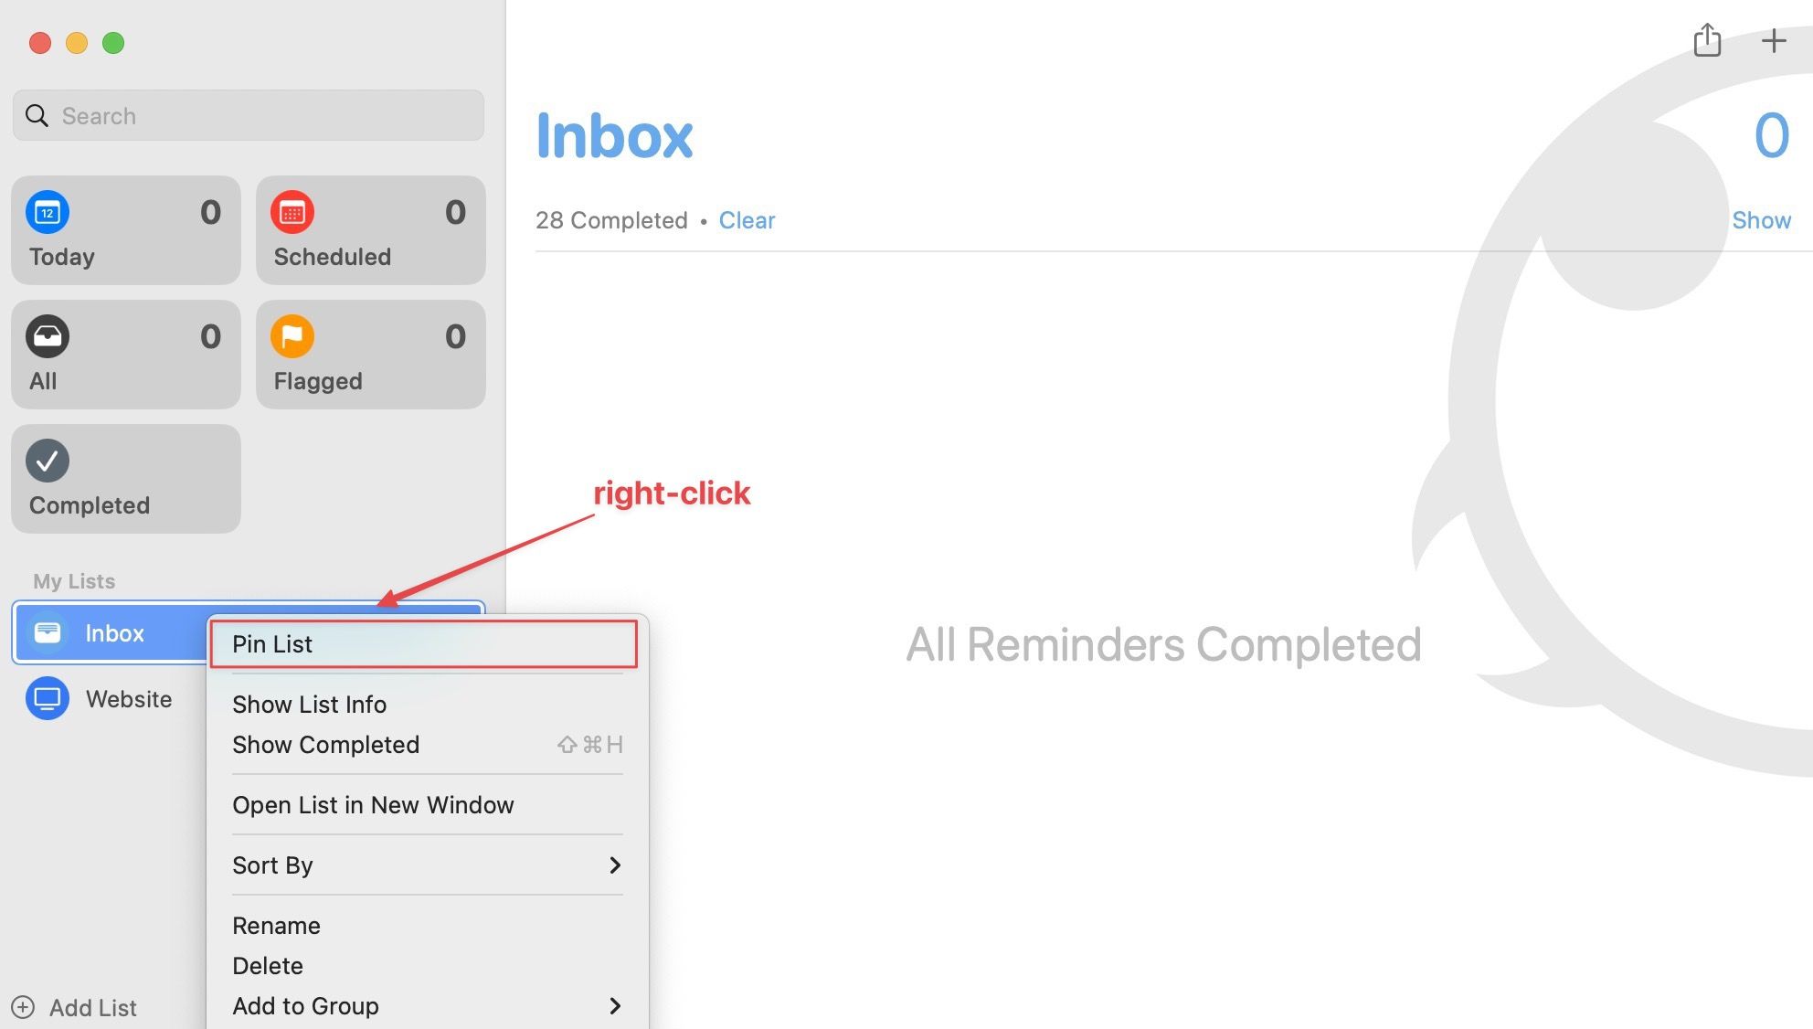Click the Website list icon in sidebar
Image resolution: width=1813 pixels, height=1029 pixels.
pyautogui.click(x=48, y=697)
